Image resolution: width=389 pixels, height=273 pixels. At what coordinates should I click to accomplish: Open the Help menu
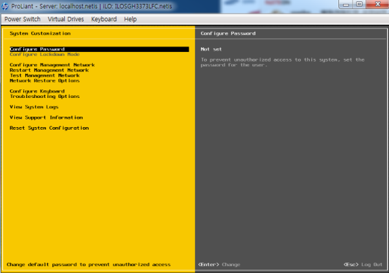(x=130, y=19)
